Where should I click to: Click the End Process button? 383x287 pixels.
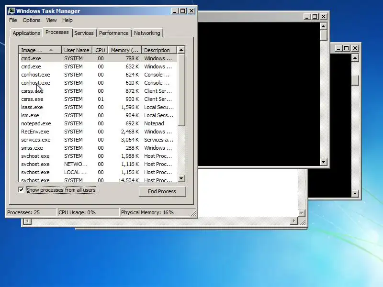(162, 191)
